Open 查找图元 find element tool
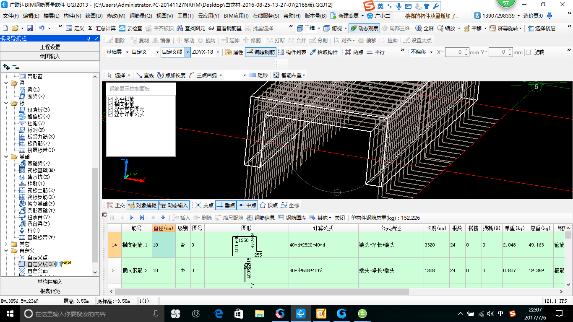The image size is (573, 322). [191, 28]
